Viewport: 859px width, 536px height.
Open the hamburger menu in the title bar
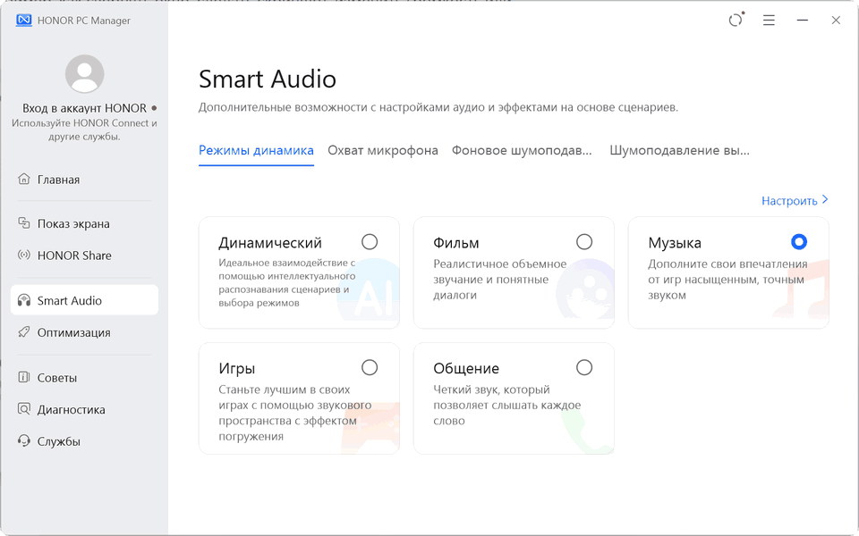pos(769,21)
